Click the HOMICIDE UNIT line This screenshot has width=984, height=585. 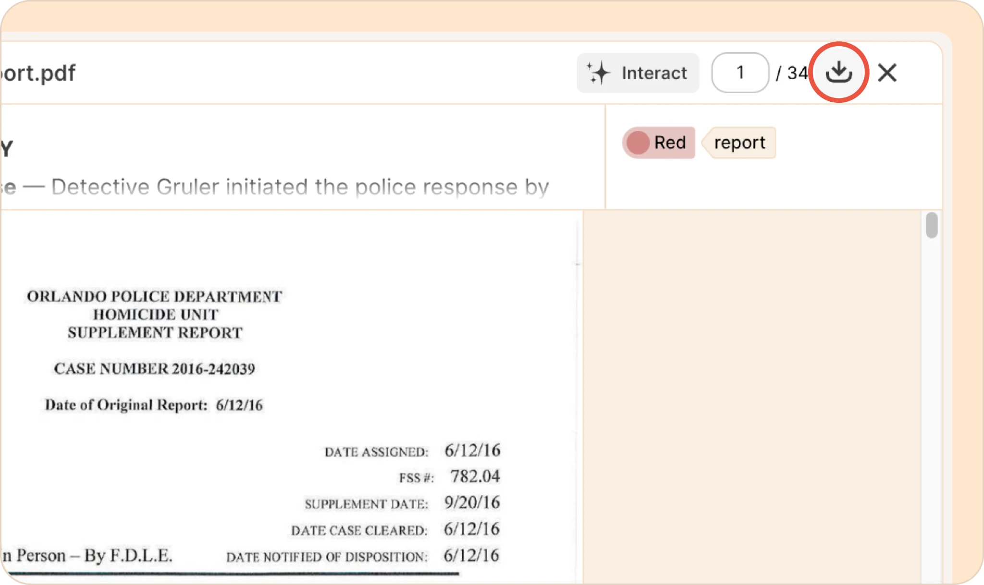(156, 315)
